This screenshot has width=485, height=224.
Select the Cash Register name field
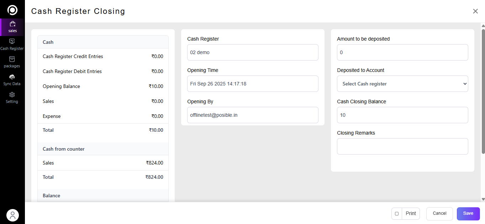253,52
